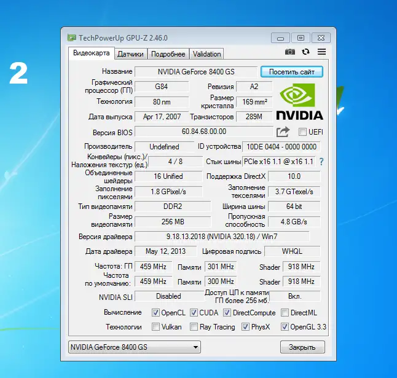Click the 4.8 GB/s bandwidth field
The image size is (397, 378).
[294, 222]
